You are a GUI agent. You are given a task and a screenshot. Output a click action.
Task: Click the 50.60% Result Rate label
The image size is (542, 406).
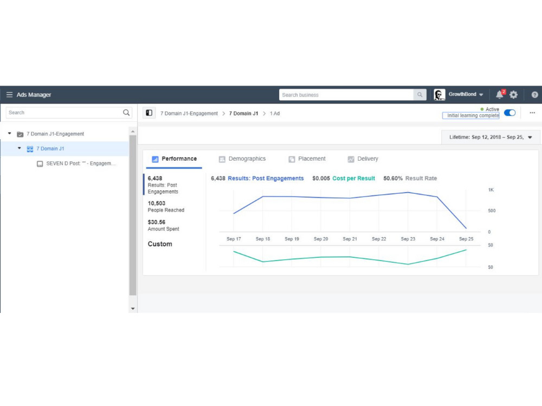pos(410,179)
